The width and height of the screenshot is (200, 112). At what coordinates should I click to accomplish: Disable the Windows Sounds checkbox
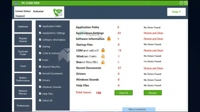[x=40, y=87]
